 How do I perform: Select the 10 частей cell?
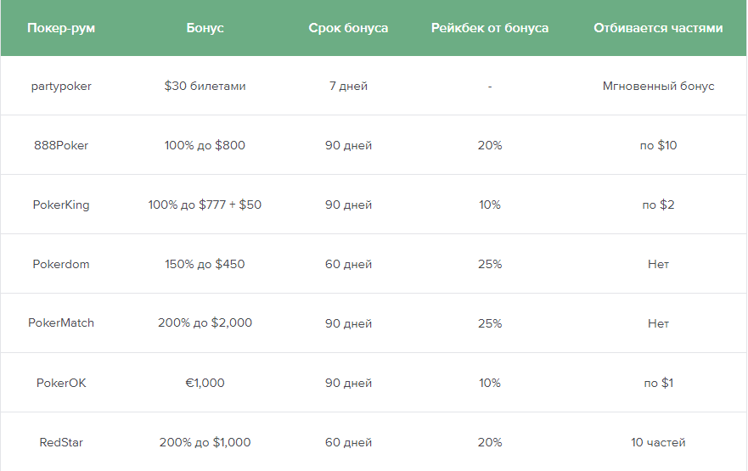[x=658, y=442]
